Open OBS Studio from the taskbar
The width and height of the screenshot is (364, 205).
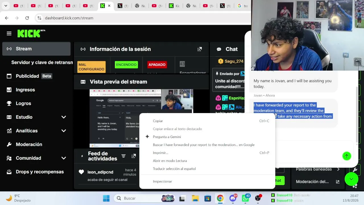(258, 198)
